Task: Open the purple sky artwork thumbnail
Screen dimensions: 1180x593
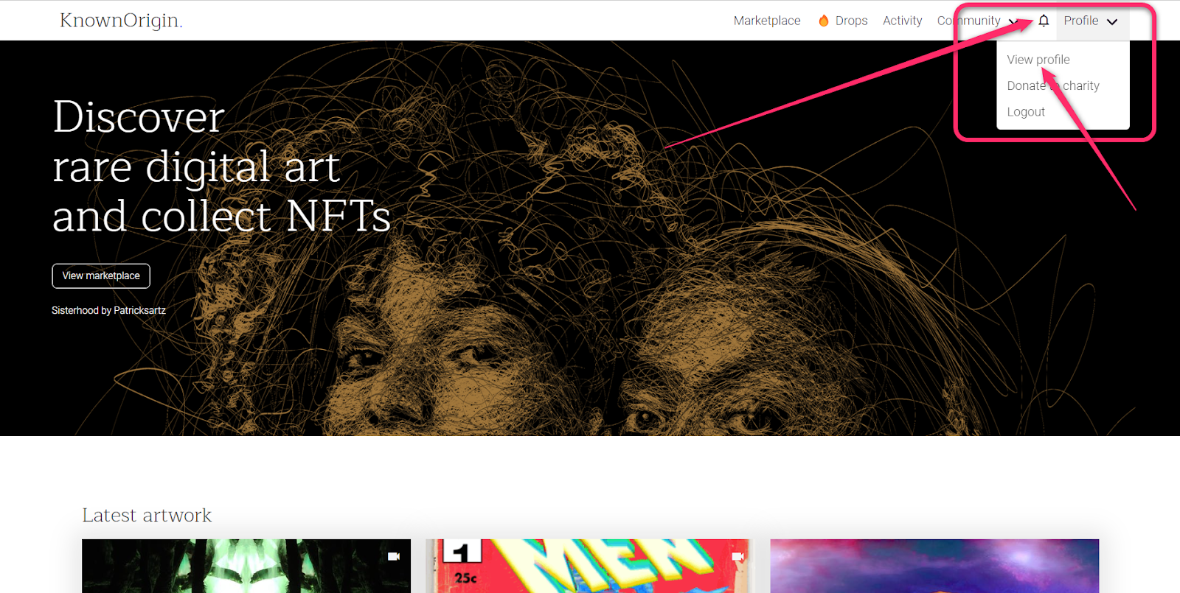Action: click(934, 566)
